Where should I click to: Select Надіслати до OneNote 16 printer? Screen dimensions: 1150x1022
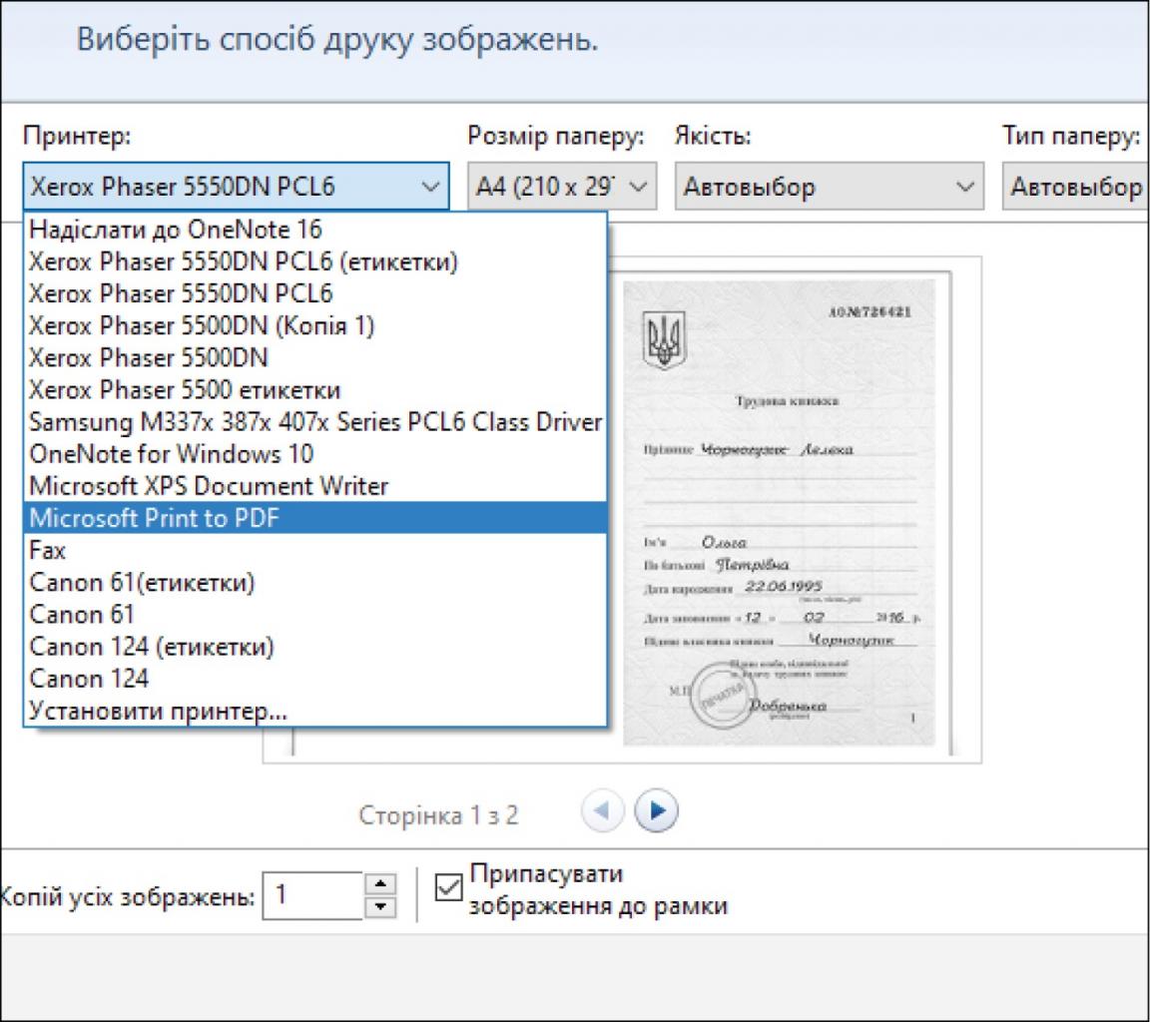click(x=315, y=230)
